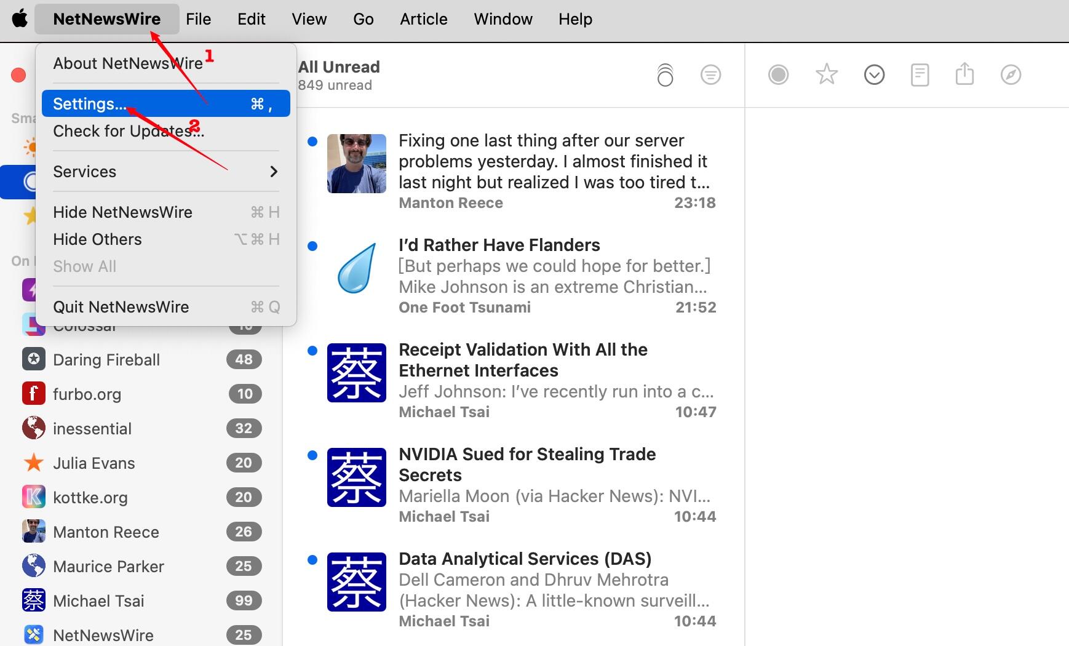Click the Next Unread arrow icon
Viewport: 1069px width, 646px height.
coord(874,75)
